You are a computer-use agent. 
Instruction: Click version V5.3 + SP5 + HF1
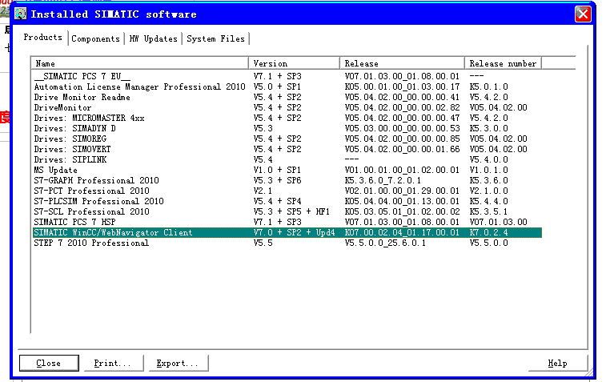coord(291,212)
